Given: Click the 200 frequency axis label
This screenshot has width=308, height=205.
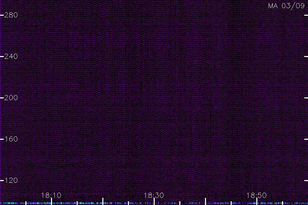Looking at the screenshot, I should click(x=11, y=98).
